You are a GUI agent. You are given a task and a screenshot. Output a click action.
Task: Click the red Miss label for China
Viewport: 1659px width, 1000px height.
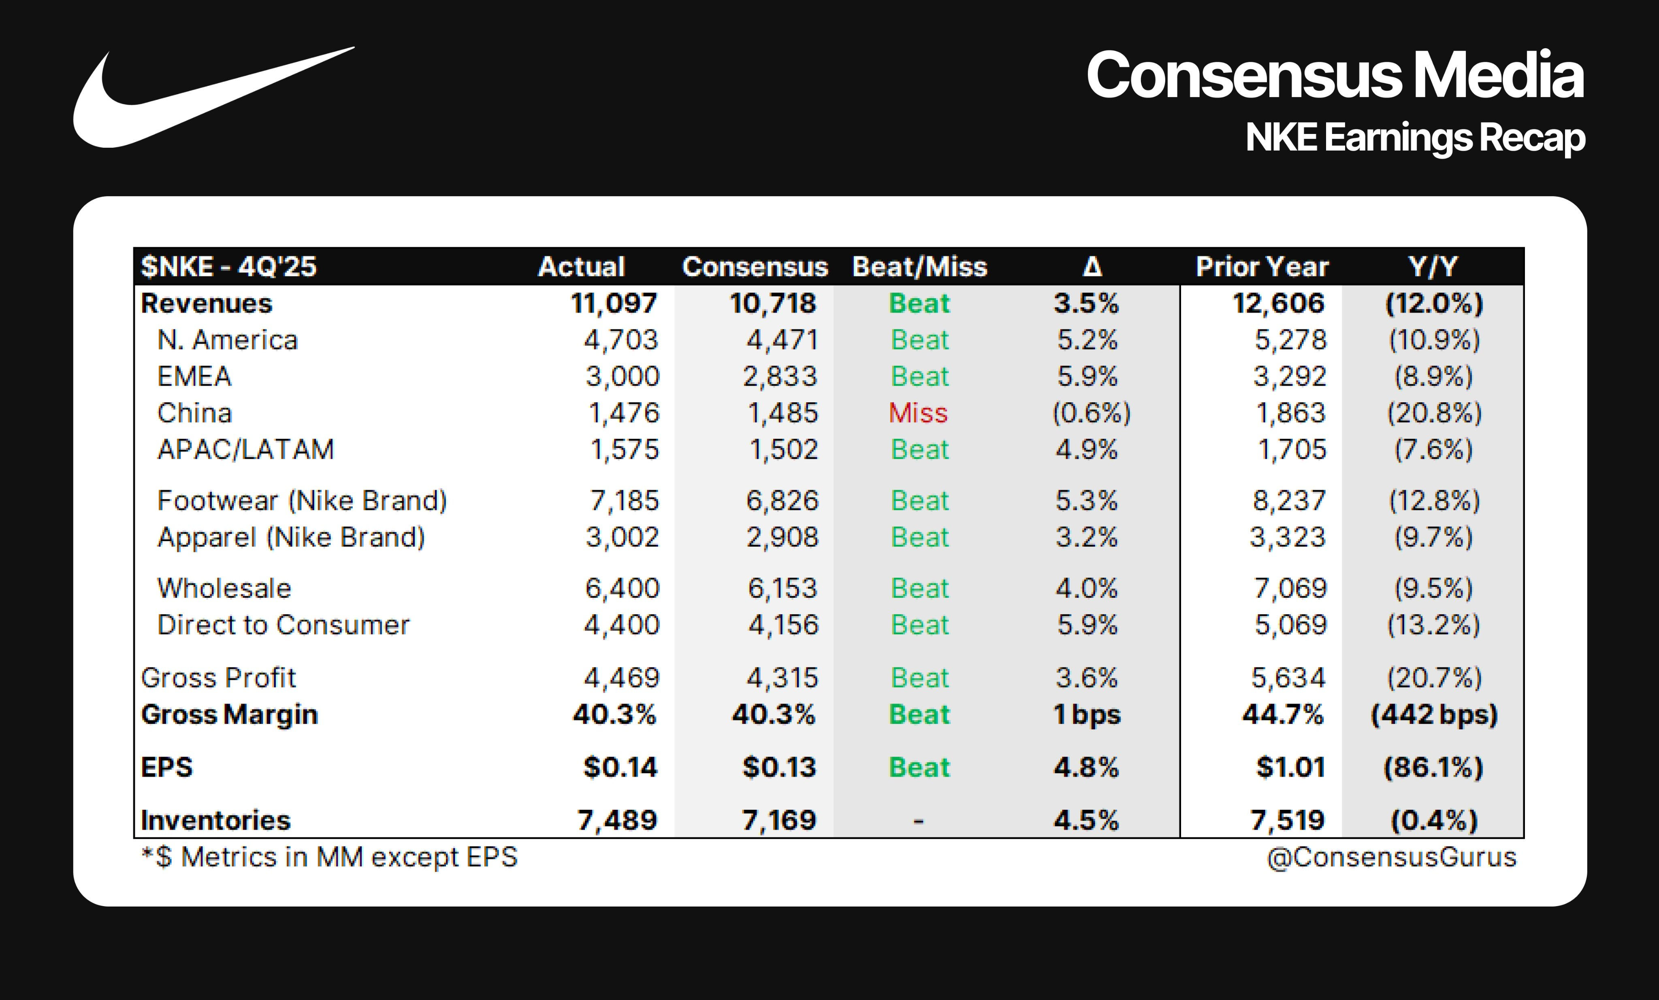point(918,412)
